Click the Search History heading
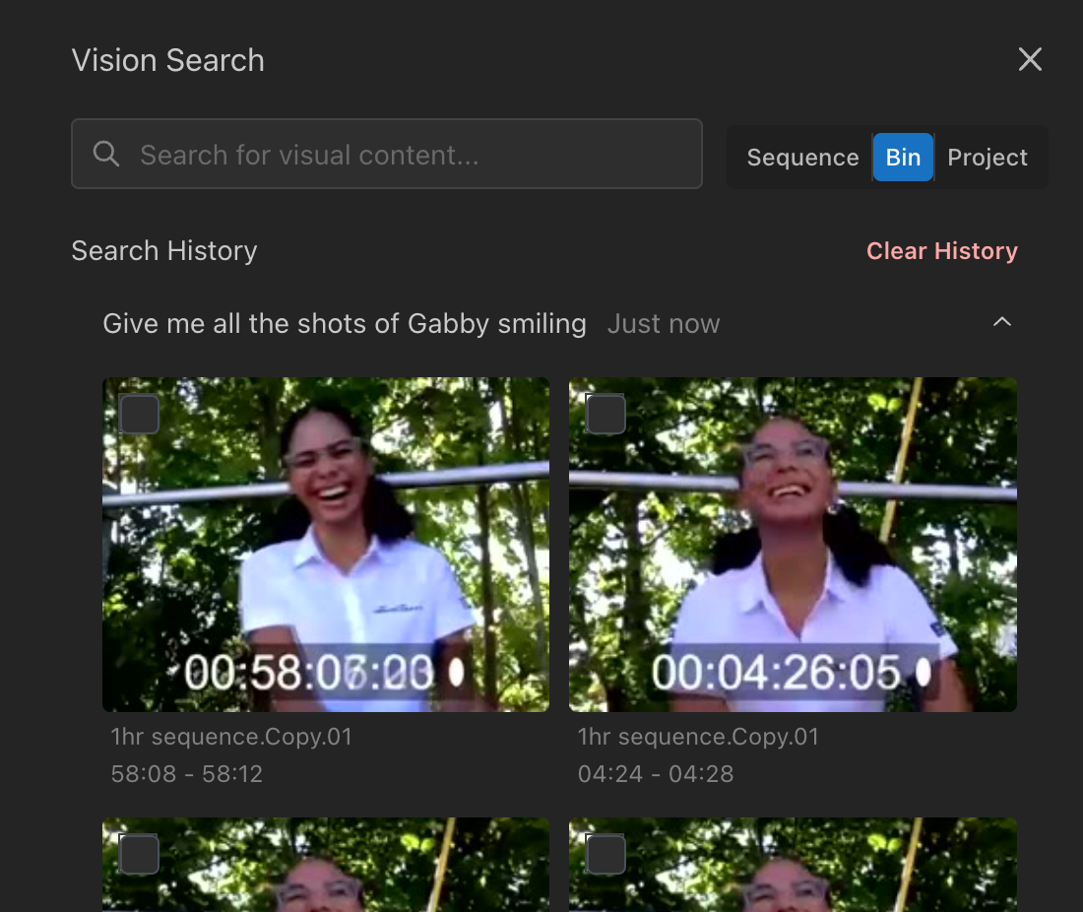The height and width of the screenshot is (912, 1083). click(x=164, y=251)
